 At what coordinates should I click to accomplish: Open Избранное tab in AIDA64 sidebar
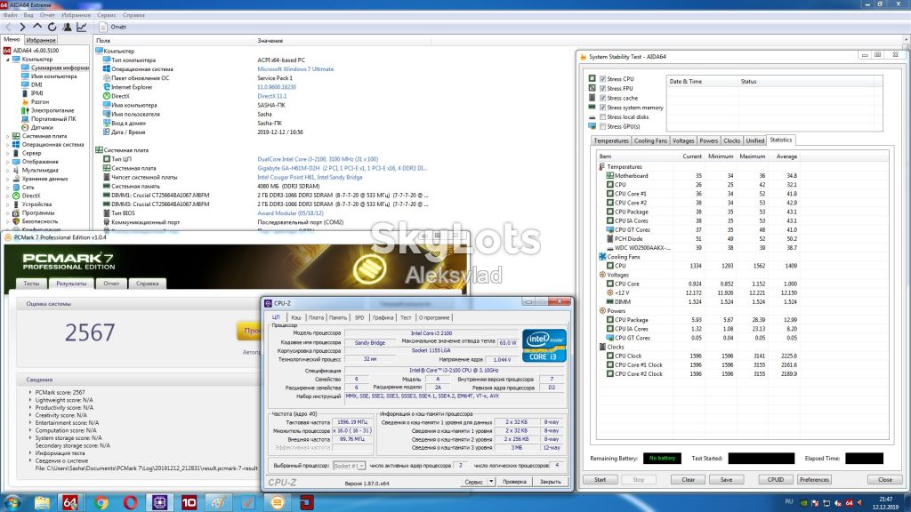41,40
